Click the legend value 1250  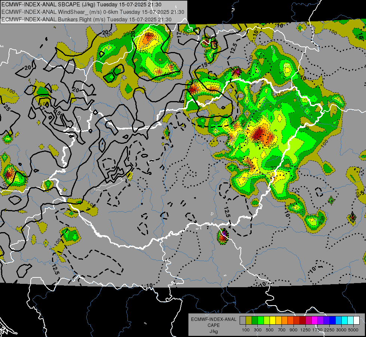[x=305, y=330]
